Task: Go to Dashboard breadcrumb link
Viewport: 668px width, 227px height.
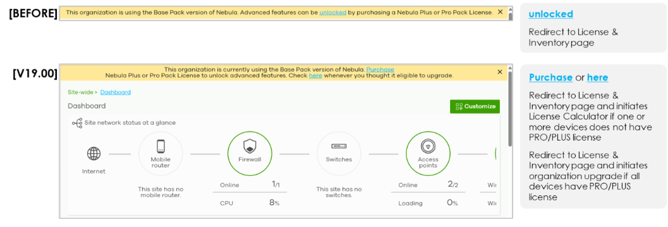Action: point(116,92)
